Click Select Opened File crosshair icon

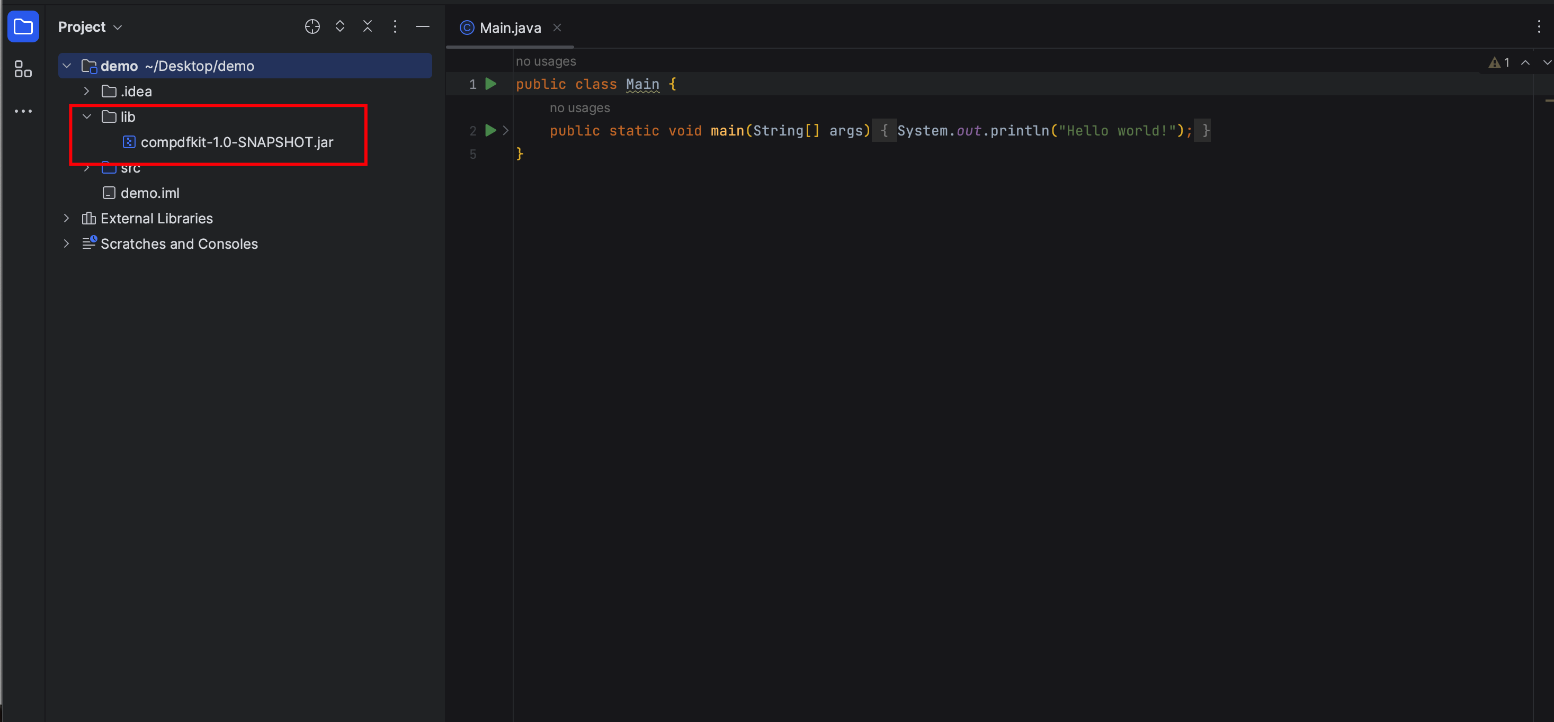coord(312,26)
